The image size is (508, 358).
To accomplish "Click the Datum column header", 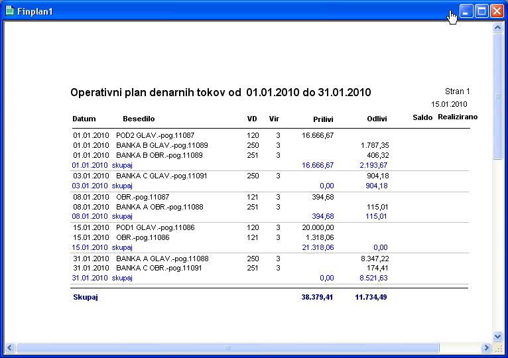I will 84,119.
